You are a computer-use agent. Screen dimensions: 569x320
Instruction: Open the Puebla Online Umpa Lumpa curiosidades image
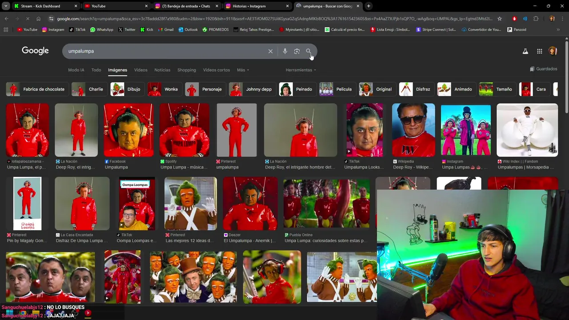pos(326,204)
